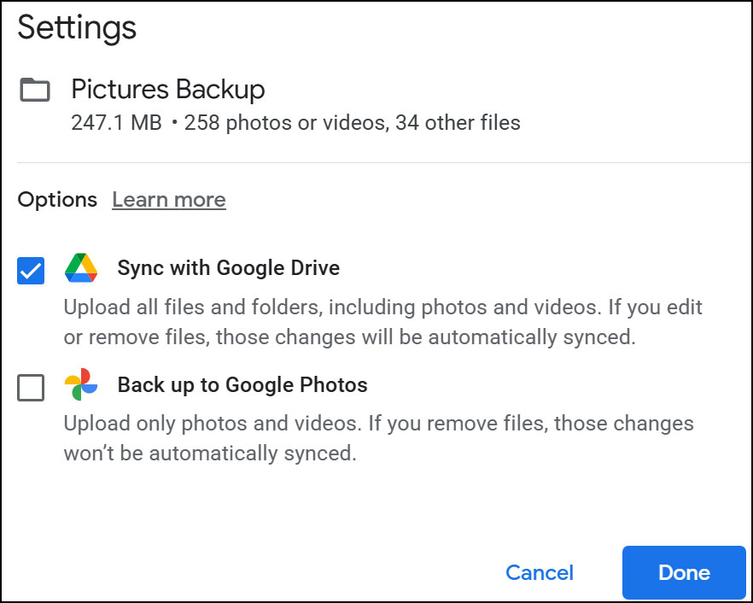Dismiss the dialog via Cancel
The width and height of the screenshot is (753, 603).
pos(539,573)
